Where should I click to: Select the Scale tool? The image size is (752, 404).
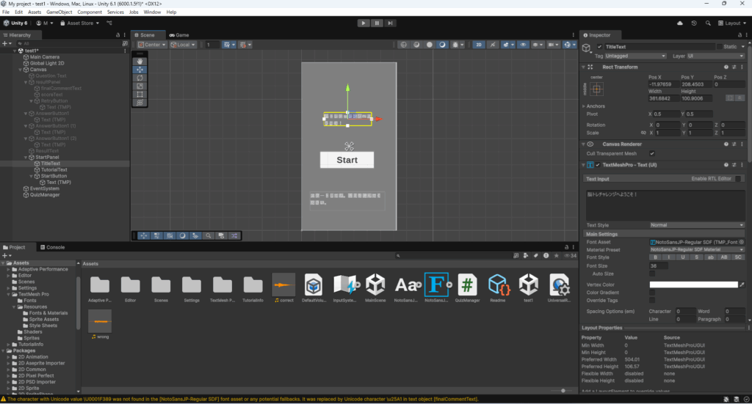(x=140, y=87)
